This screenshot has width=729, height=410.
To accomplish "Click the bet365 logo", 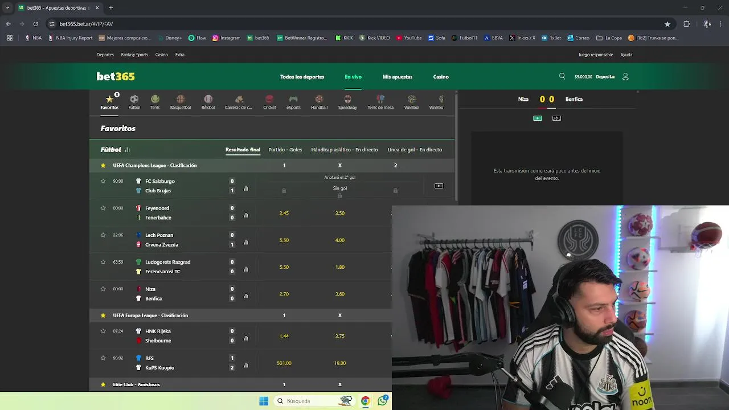I will 116,76.
